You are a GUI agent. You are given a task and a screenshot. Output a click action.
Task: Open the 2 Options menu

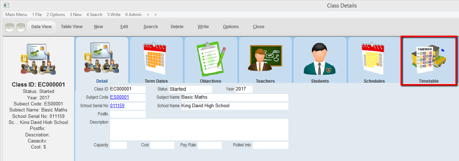[x=56, y=15]
